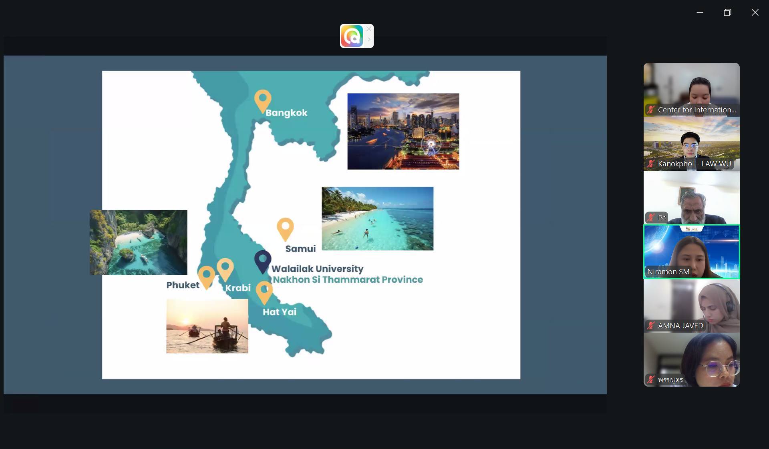The image size is (769, 449).
Task: Dismiss the floating widget with its small X
Action: point(369,29)
